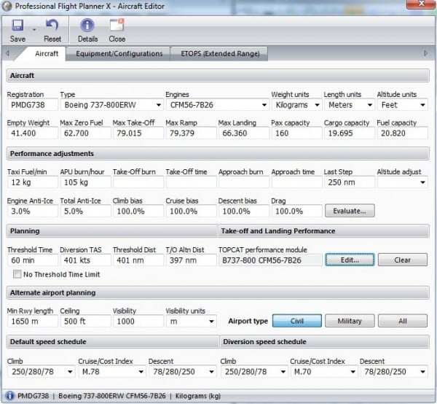
Task: Select Military airport type
Action: tap(349, 321)
